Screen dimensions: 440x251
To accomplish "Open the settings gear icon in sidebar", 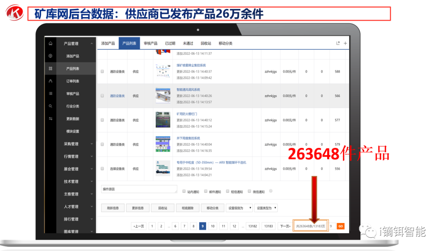I will click(50, 56).
